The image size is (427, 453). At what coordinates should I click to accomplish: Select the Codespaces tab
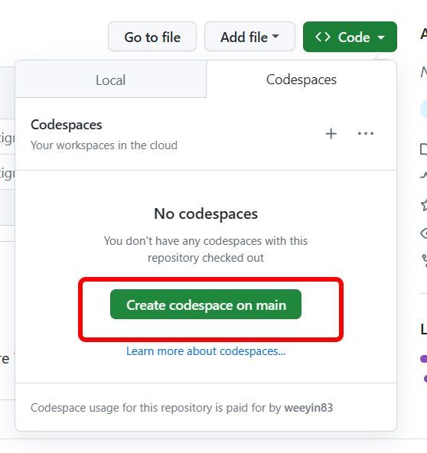tap(302, 80)
